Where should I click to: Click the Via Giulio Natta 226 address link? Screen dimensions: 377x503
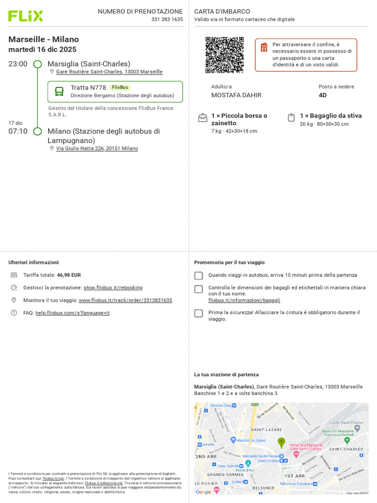pyautogui.click(x=97, y=148)
